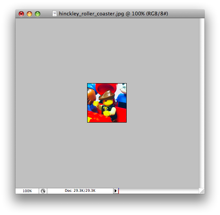The height and width of the screenshot is (215, 220).
Task: Minimize the window with yellow button
Action: click(29, 14)
